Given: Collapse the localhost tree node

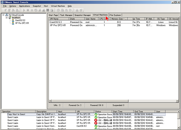Looking at the screenshot, I should 7,18.
